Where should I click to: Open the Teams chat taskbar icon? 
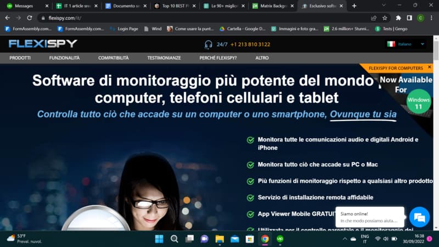(x=205, y=239)
